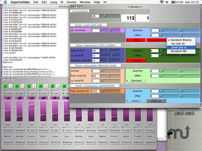Click the pan slider above Mid kick fader

(x=8, y=98)
